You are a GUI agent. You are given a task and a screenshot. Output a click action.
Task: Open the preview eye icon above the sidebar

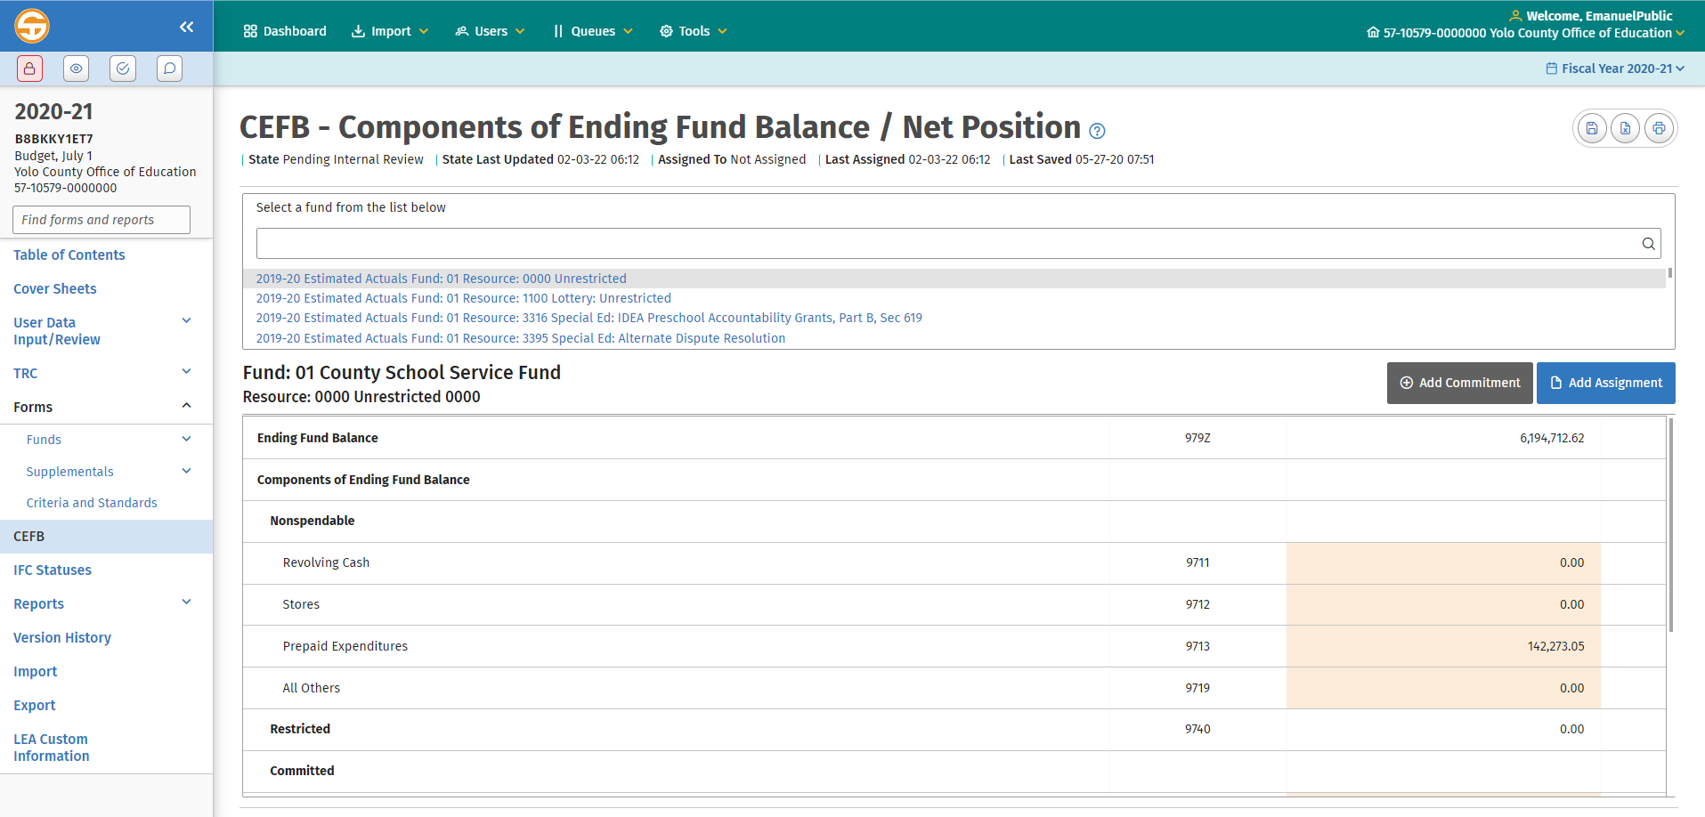(76, 68)
